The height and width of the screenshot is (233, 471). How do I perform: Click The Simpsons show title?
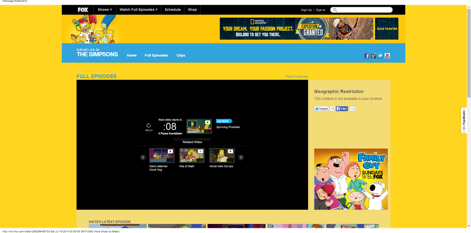[97, 55]
